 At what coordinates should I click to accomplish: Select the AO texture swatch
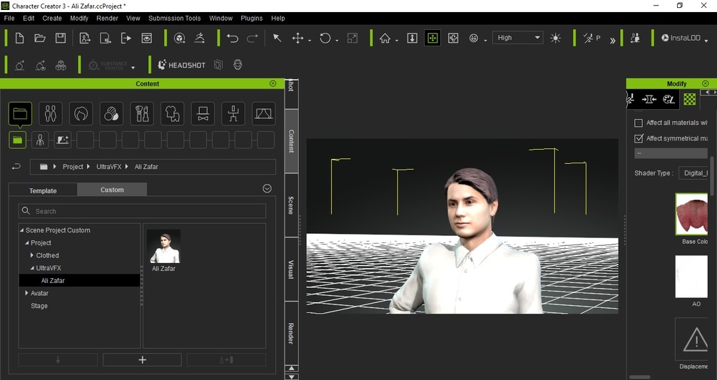click(x=691, y=277)
